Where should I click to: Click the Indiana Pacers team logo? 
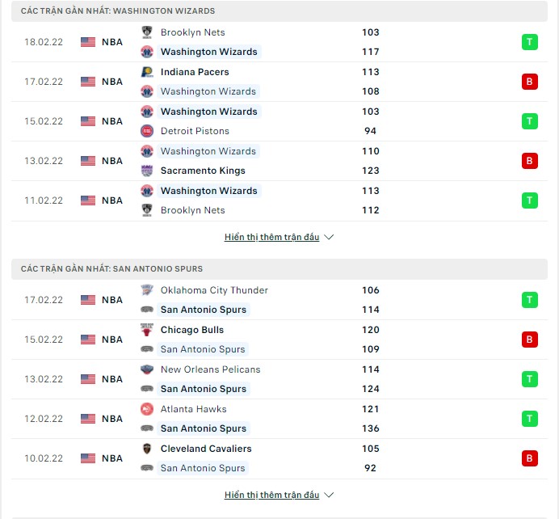point(147,72)
